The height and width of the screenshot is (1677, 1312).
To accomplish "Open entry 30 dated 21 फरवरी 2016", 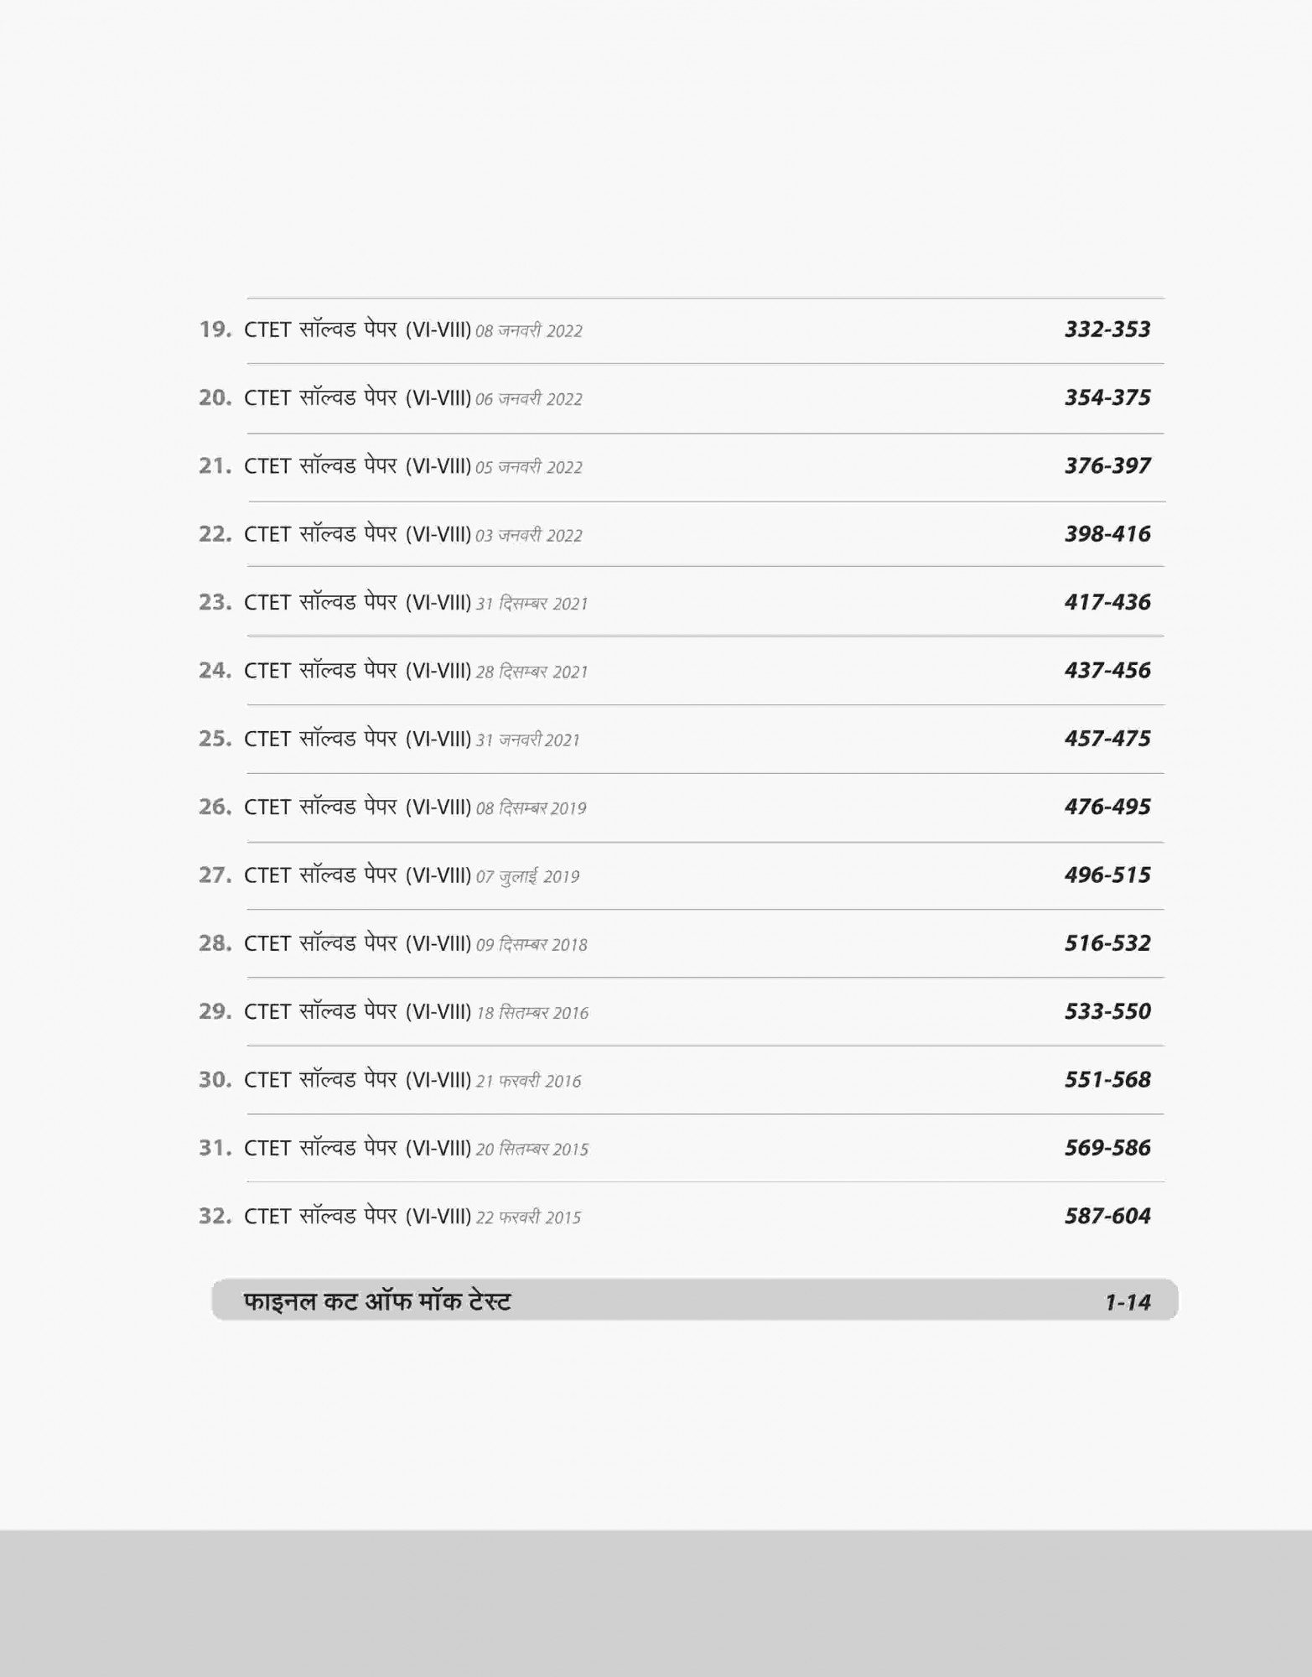I will (390, 1080).
